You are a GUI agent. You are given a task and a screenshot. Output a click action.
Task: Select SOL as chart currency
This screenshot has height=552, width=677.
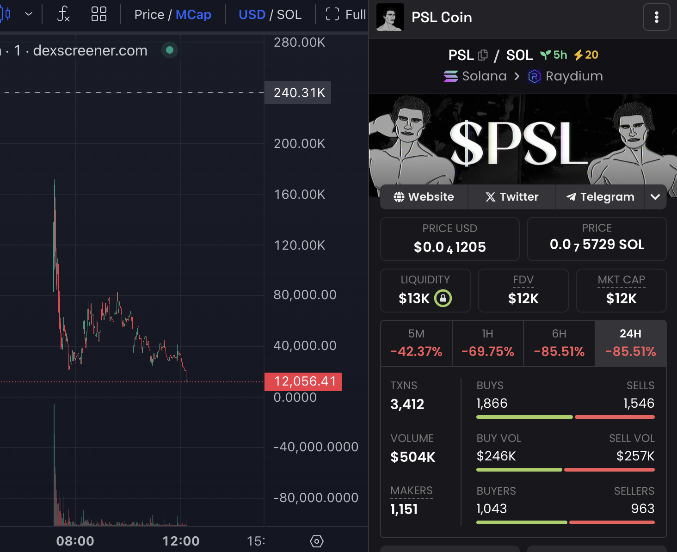point(289,14)
